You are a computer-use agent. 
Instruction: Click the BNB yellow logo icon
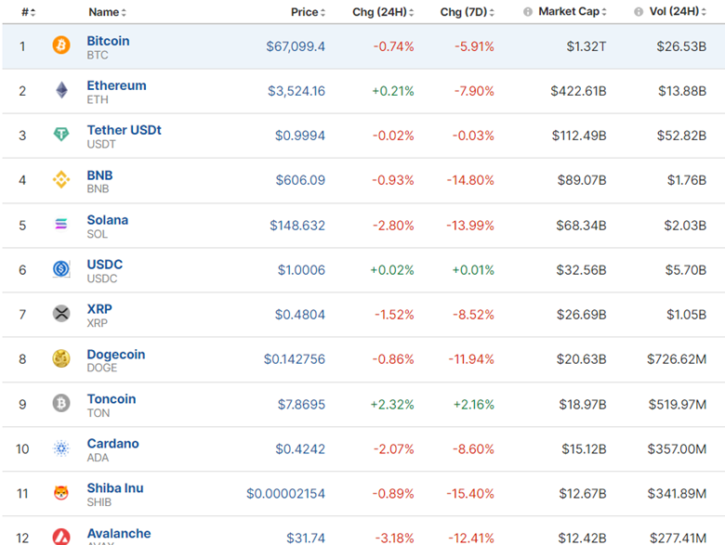(61, 180)
